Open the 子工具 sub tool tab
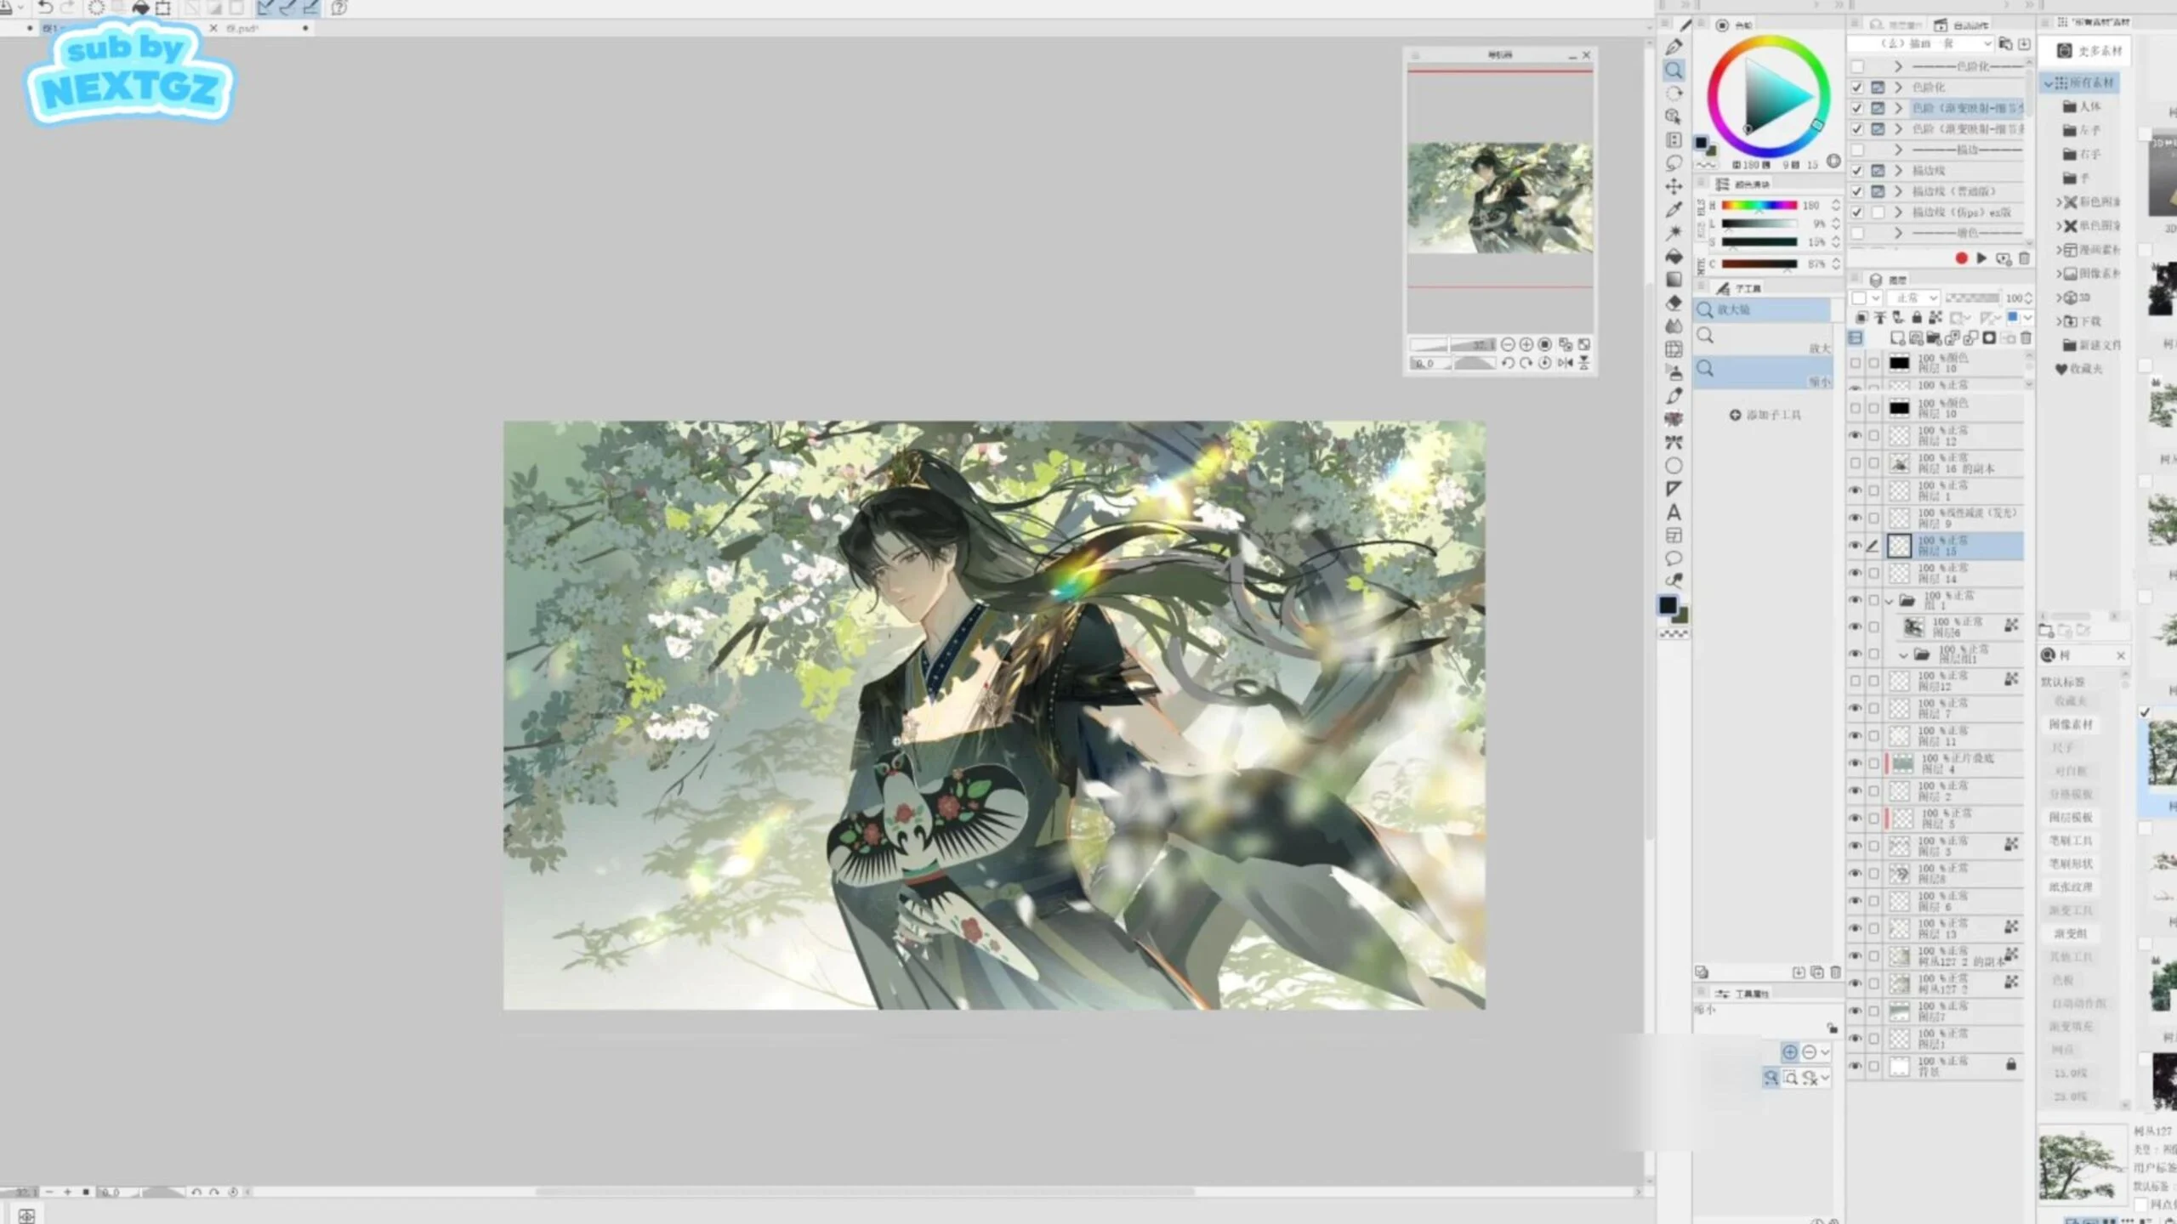The width and height of the screenshot is (2177, 1224). click(x=1740, y=289)
